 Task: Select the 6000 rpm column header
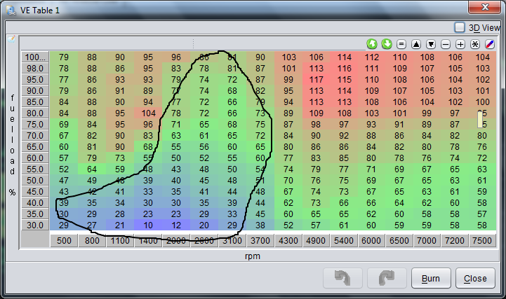[x=371, y=240]
